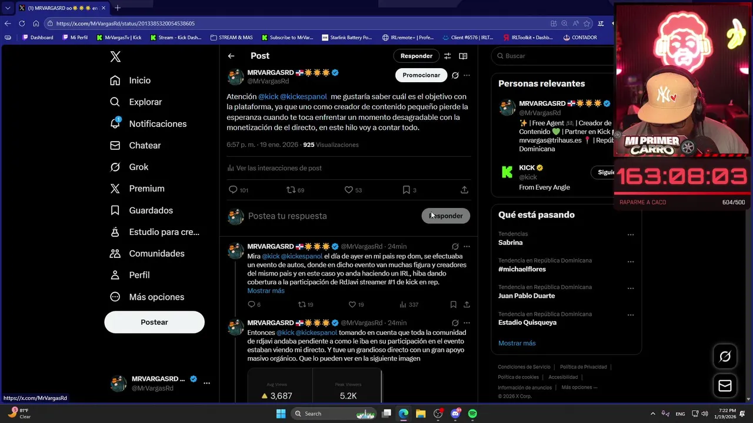Open options for Juan Pablo Duarte trend

[x=631, y=288]
